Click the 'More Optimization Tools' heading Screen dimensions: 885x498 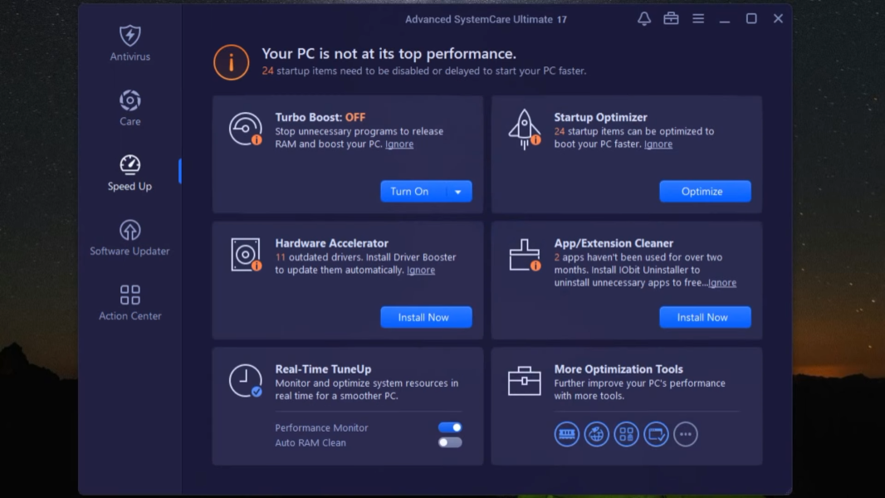619,369
